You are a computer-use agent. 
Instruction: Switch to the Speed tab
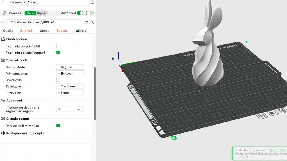click(x=45, y=31)
